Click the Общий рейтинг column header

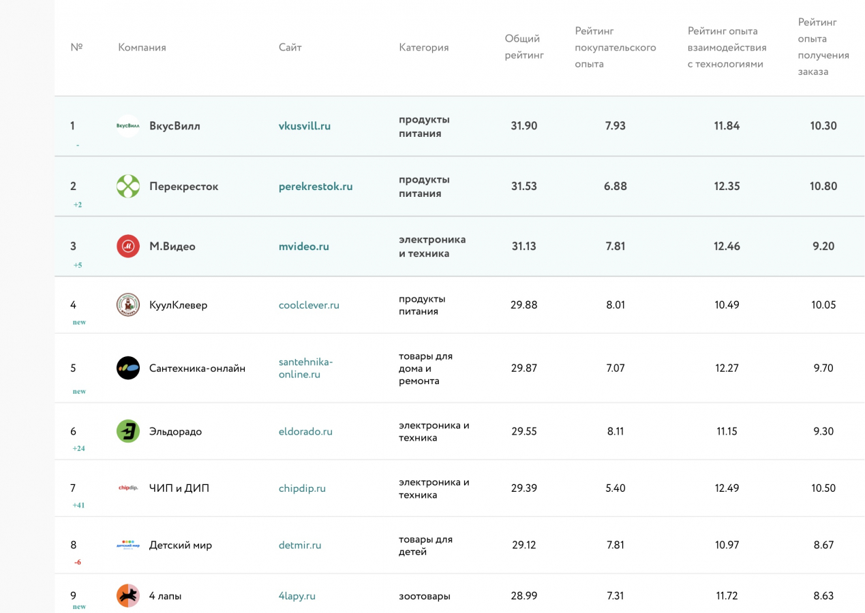coord(524,47)
